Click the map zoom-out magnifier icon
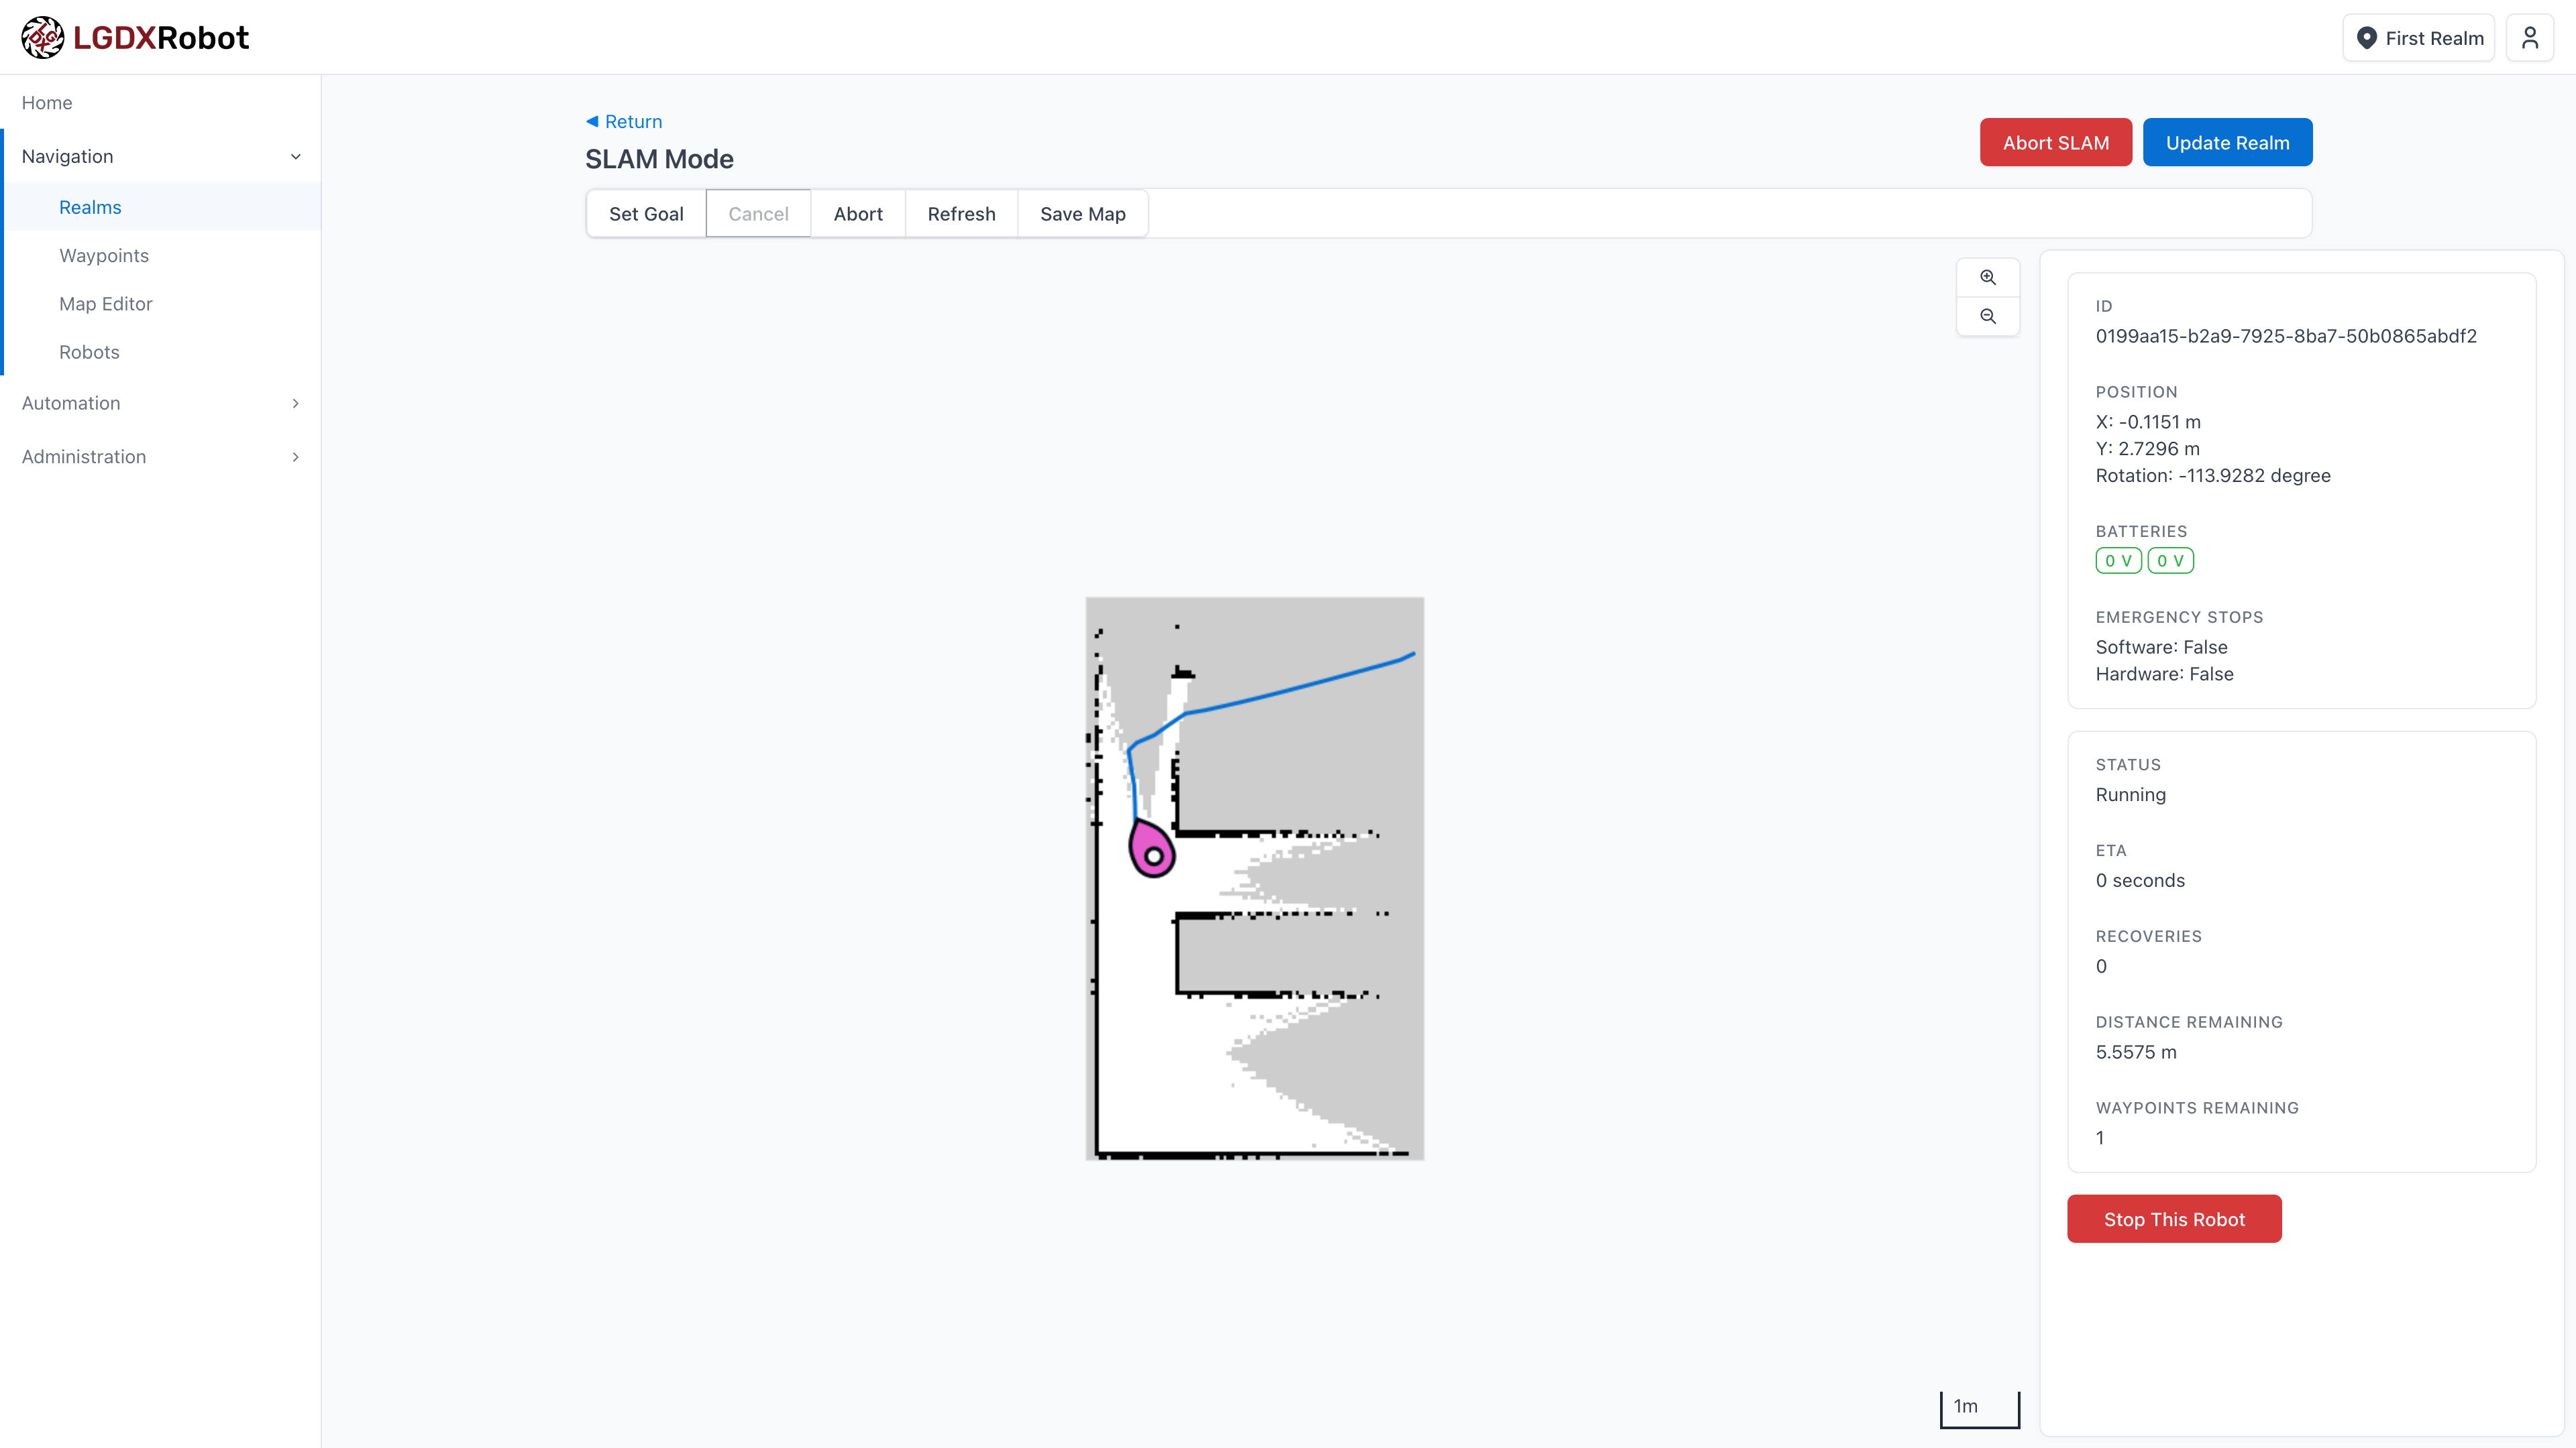2576x1448 pixels. point(1988,317)
